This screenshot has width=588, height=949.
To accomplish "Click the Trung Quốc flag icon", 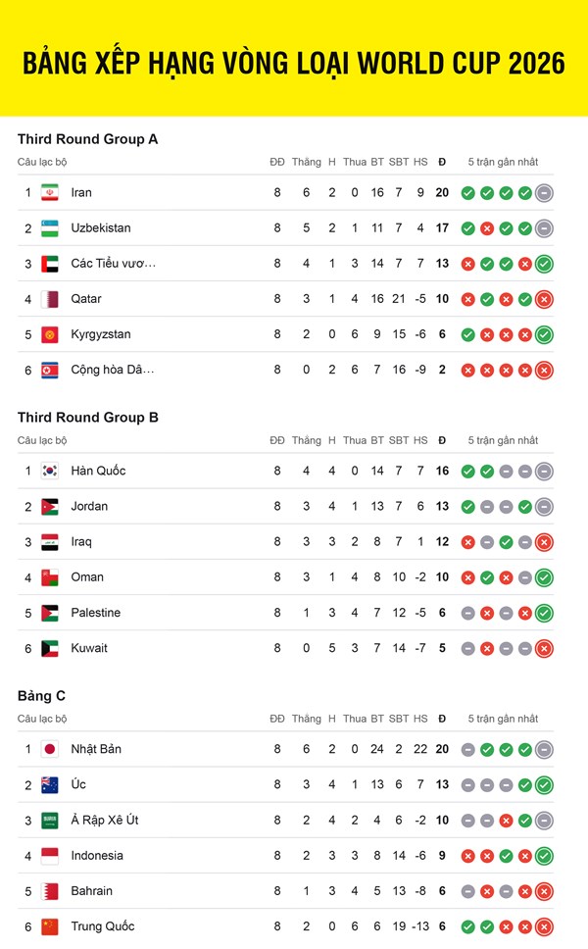I will click(50, 926).
